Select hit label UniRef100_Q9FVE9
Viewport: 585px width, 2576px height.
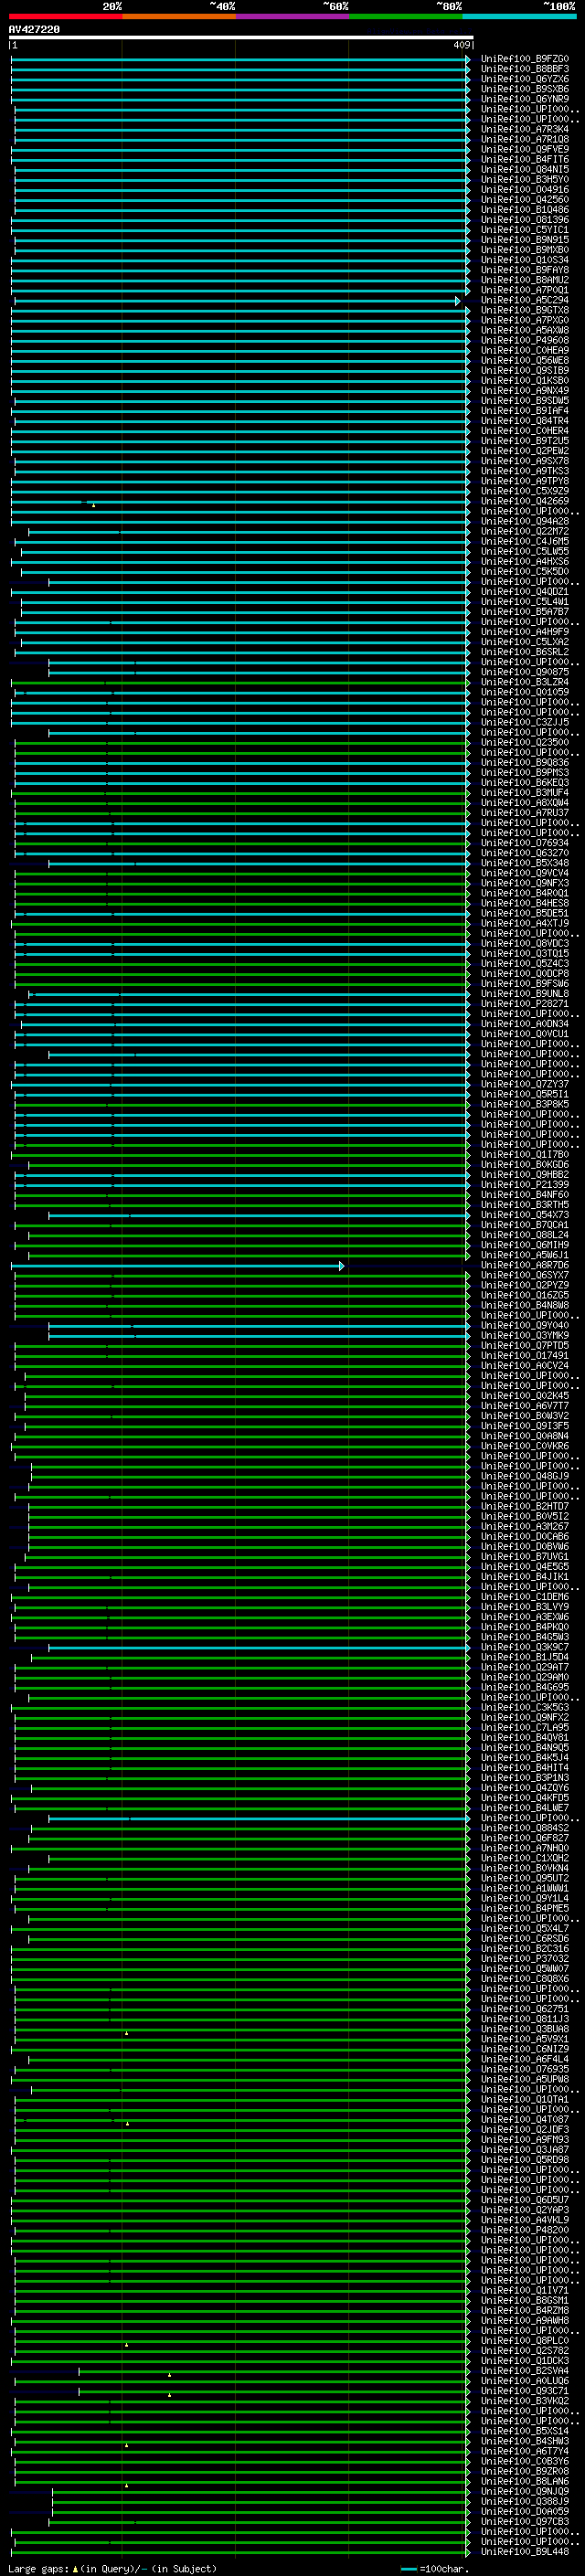click(x=525, y=149)
